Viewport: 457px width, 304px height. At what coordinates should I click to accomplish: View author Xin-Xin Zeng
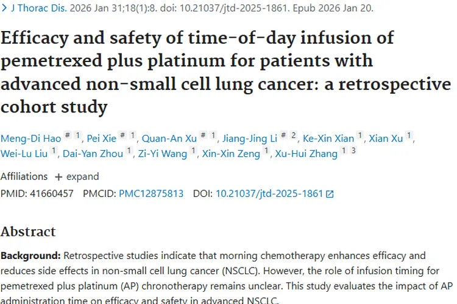click(x=231, y=154)
